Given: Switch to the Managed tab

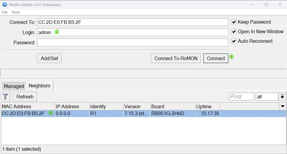Looking at the screenshot, I should point(14,86).
